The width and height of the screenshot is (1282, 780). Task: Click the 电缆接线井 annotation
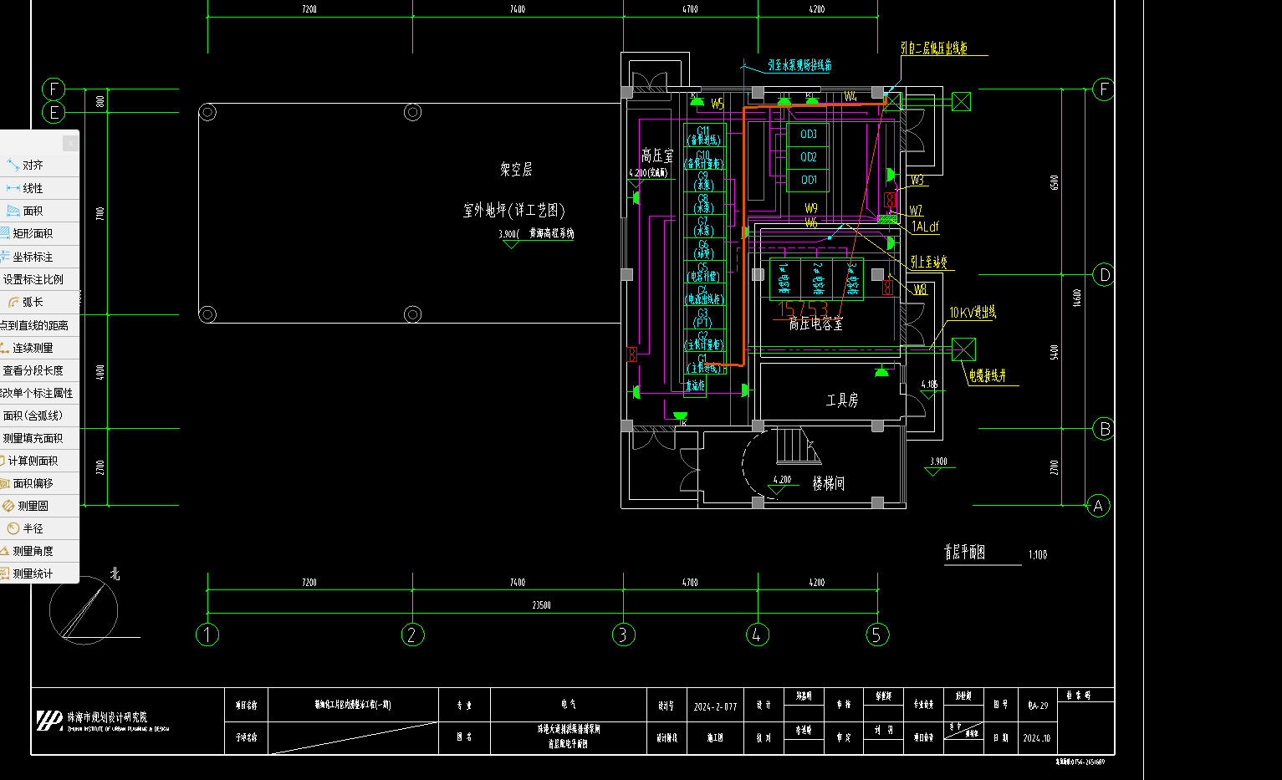coord(988,376)
